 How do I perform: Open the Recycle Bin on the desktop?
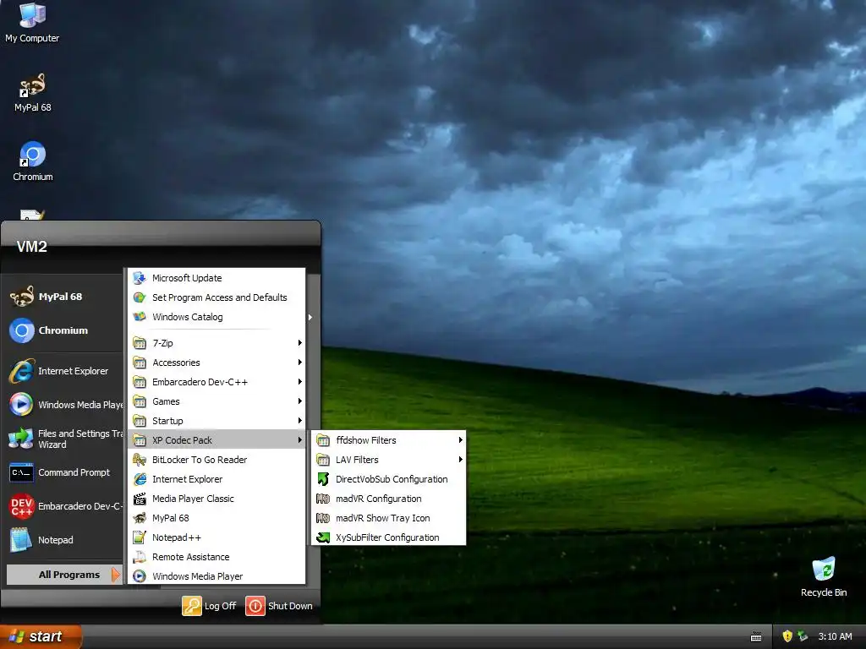pos(824,576)
